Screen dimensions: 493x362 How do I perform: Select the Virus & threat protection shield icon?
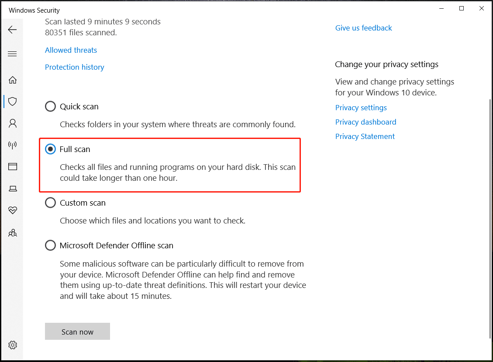12,101
